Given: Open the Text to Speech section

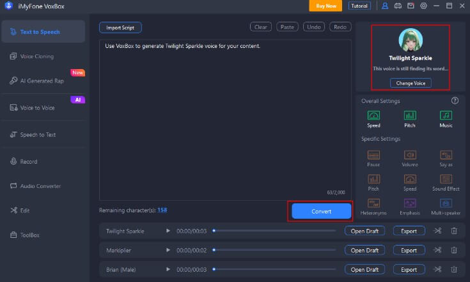Looking at the screenshot, I should [43, 32].
